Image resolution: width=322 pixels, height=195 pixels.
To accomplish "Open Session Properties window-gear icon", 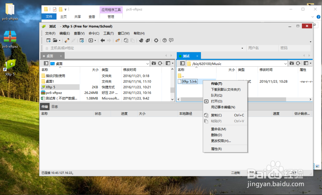I will coord(82,41).
